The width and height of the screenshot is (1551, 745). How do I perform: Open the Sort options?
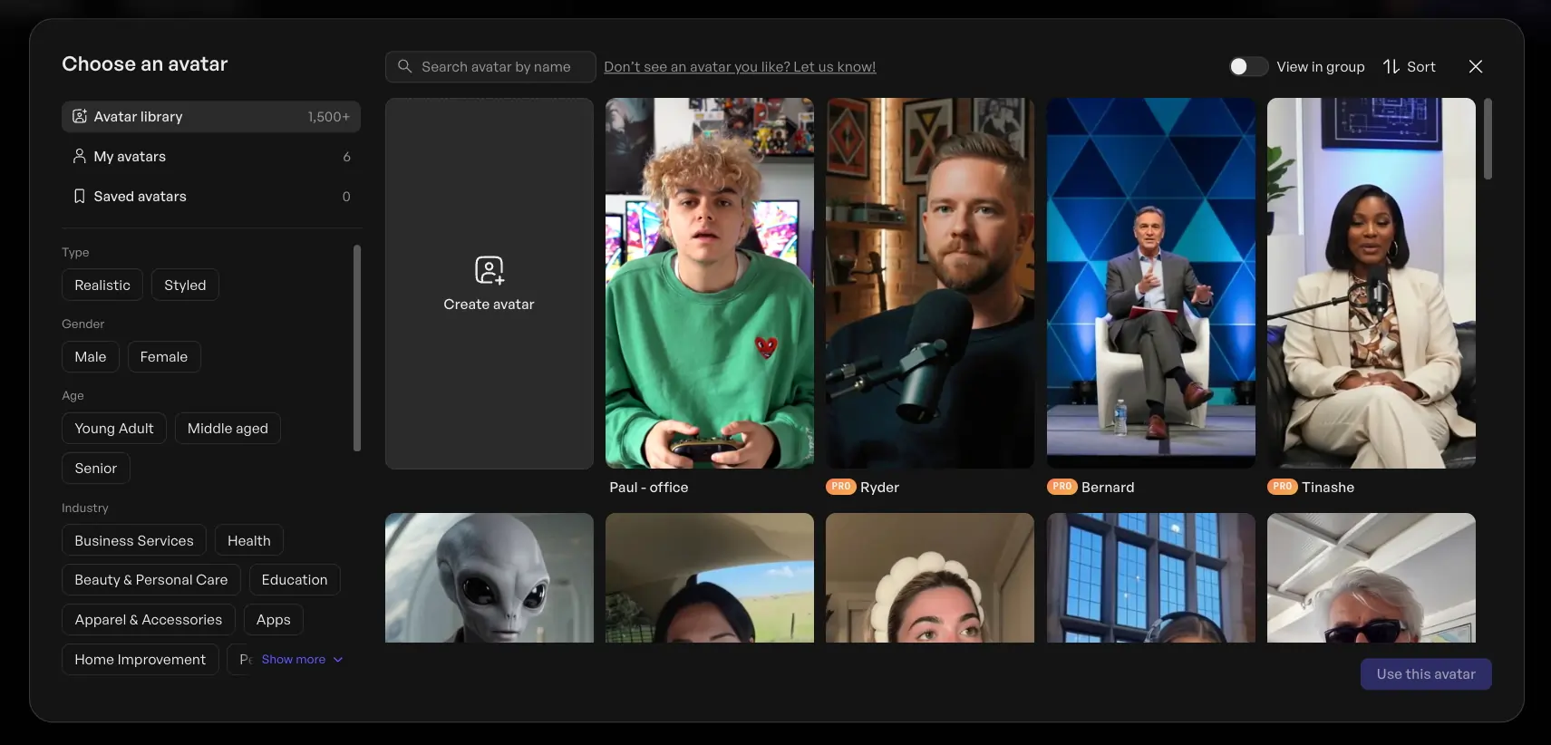[1410, 66]
